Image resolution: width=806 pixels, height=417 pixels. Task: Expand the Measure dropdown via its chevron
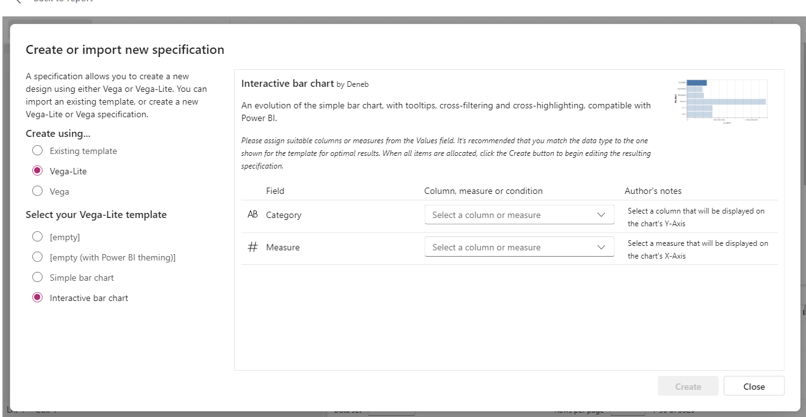(x=601, y=247)
